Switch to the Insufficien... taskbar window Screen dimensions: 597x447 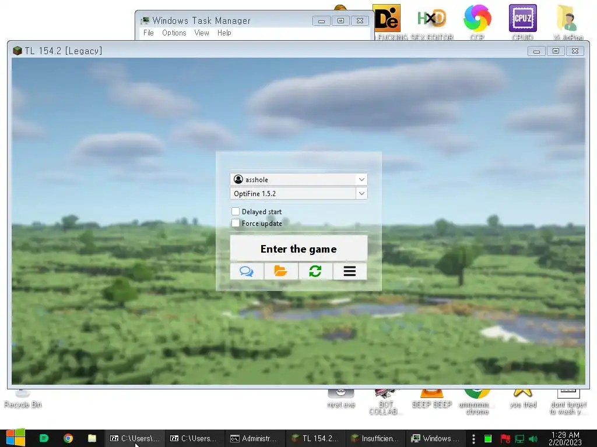pyautogui.click(x=375, y=438)
